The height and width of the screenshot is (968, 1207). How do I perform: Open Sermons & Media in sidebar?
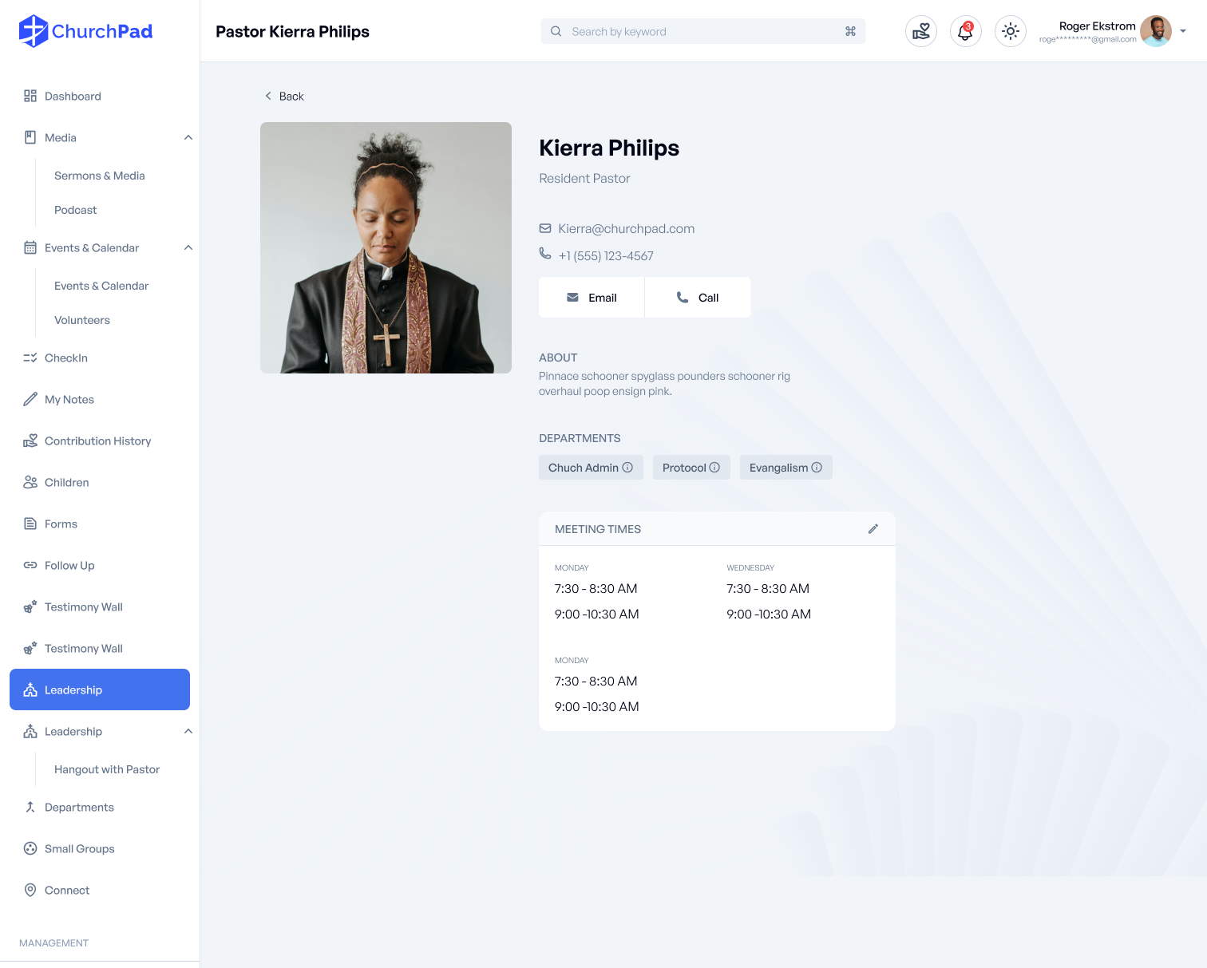(99, 176)
